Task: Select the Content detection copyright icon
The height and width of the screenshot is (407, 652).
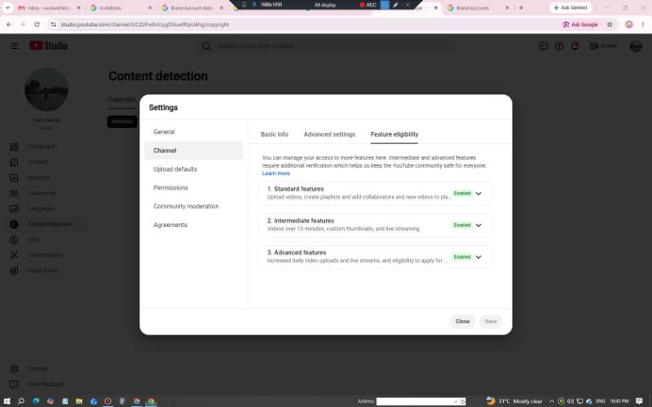Action: click(x=14, y=225)
